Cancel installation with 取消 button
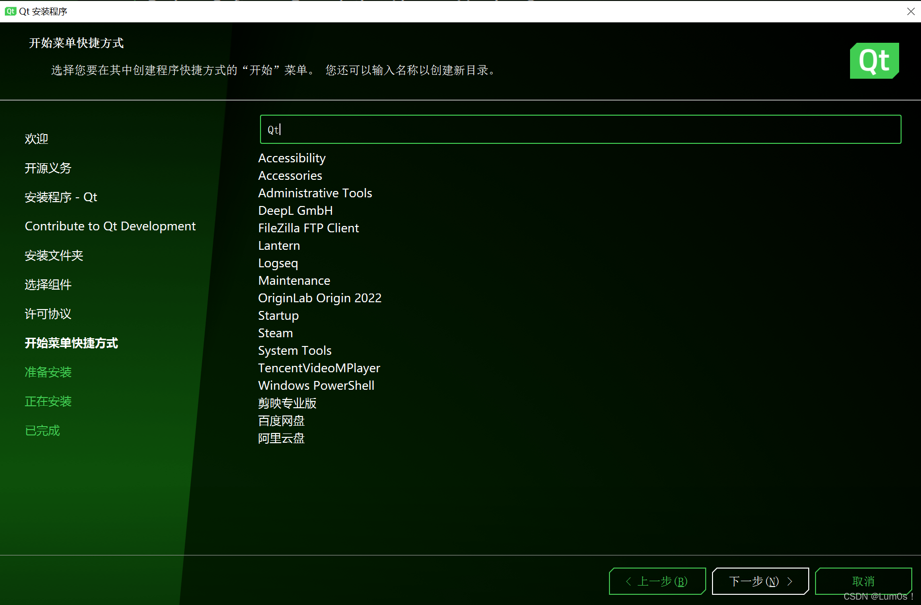This screenshot has width=921, height=605. pyautogui.click(x=864, y=581)
